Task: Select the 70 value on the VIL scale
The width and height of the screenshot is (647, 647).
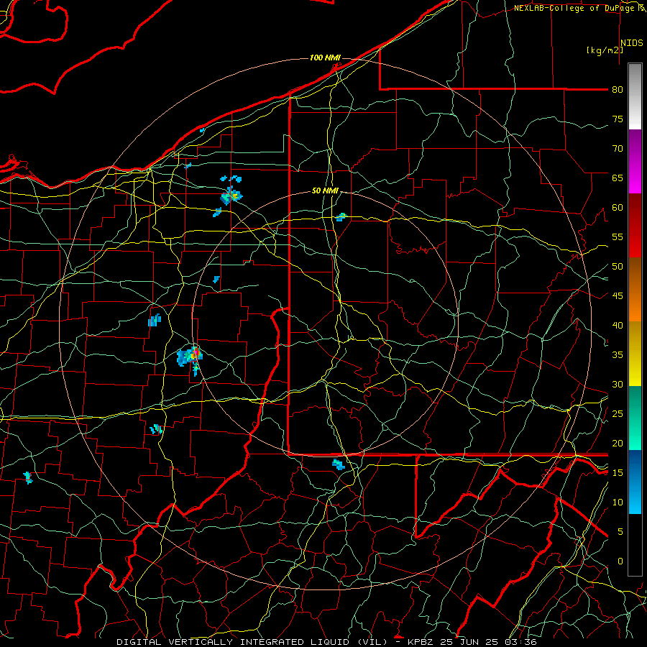Action: point(618,149)
